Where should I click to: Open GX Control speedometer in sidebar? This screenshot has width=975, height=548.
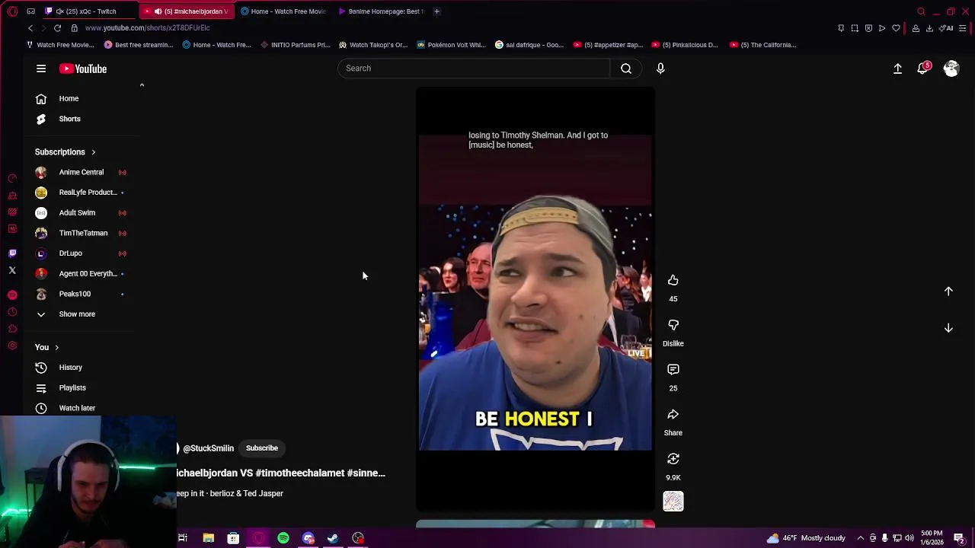12,178
